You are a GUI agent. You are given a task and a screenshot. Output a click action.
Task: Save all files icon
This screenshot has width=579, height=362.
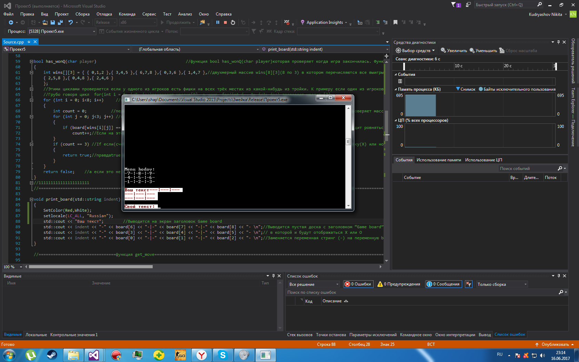tap(60, 22)
